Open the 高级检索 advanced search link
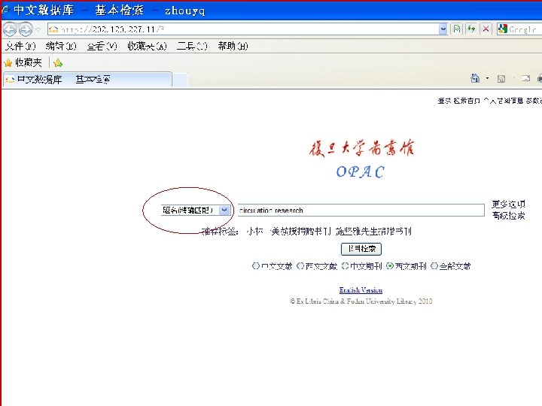Image resolution: width=542 pixels, height=406 pixels. [508, 216]
